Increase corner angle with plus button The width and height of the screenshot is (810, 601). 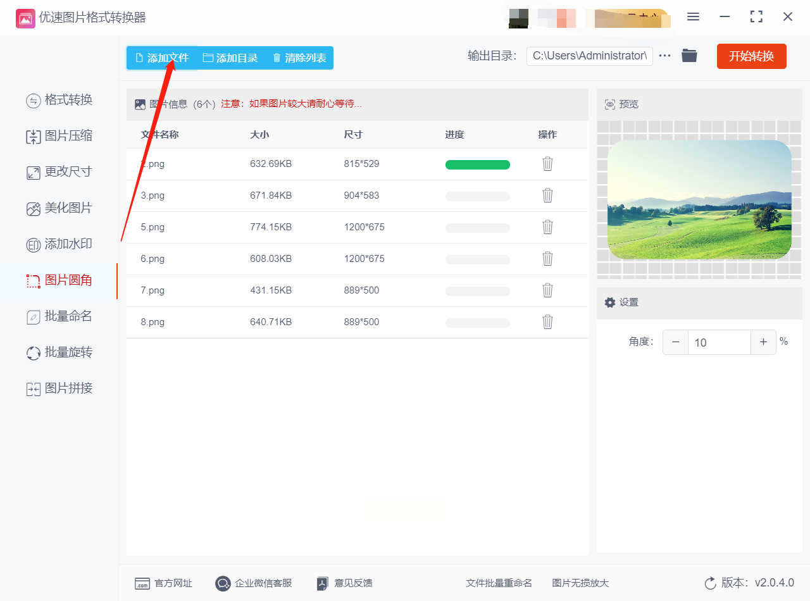763,342
